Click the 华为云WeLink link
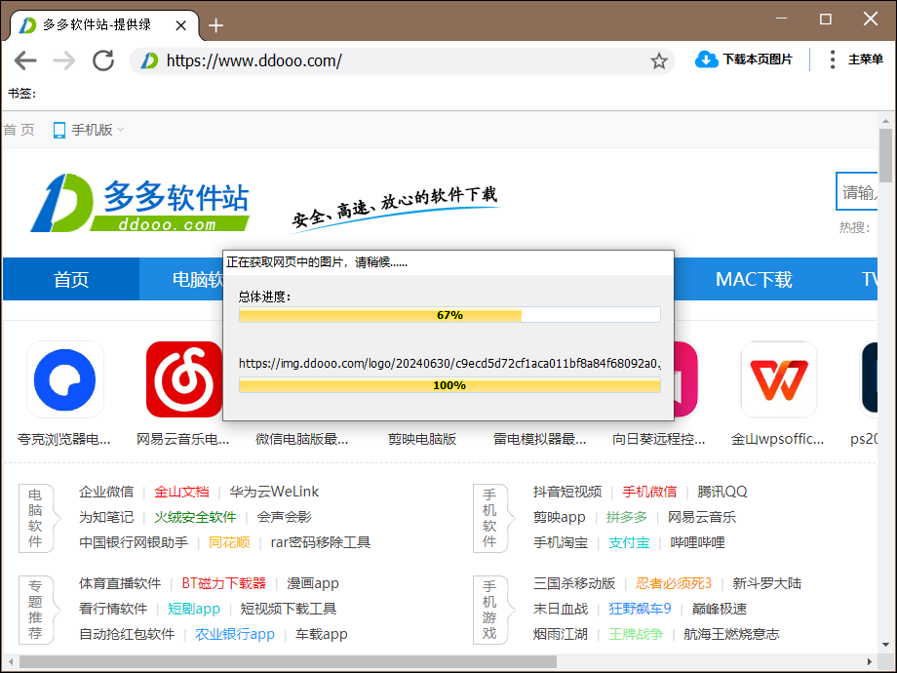 coord(274,492)
